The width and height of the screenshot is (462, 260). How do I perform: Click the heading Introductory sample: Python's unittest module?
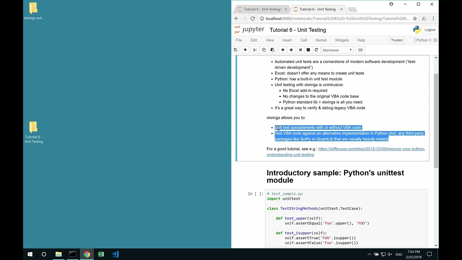tap(335, 176)
